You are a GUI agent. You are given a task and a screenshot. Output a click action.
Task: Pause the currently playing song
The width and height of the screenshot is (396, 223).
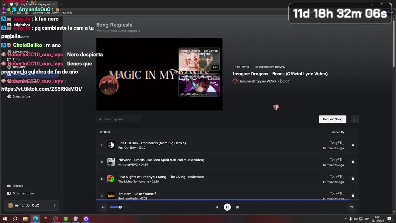pyautogui.click(x=227, y=207)
